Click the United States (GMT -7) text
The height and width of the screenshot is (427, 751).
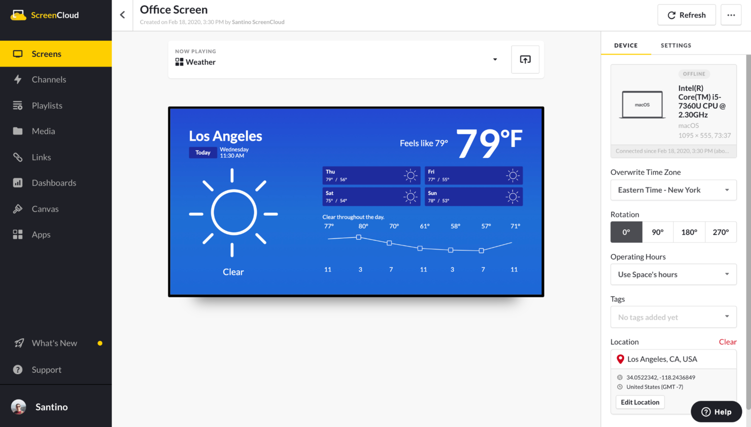click(655, 387)
